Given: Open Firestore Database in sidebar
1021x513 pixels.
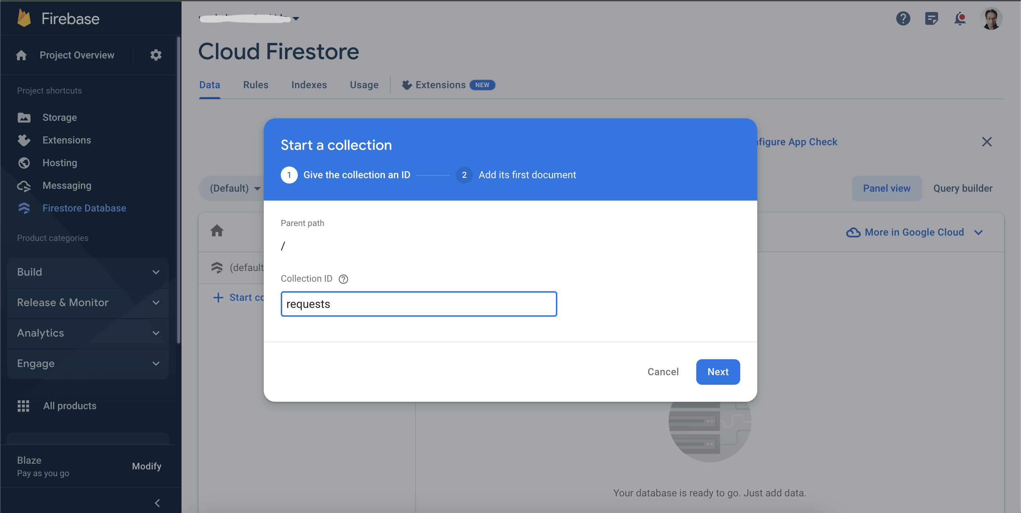Looking at the screenshot, I should (84, 208).
